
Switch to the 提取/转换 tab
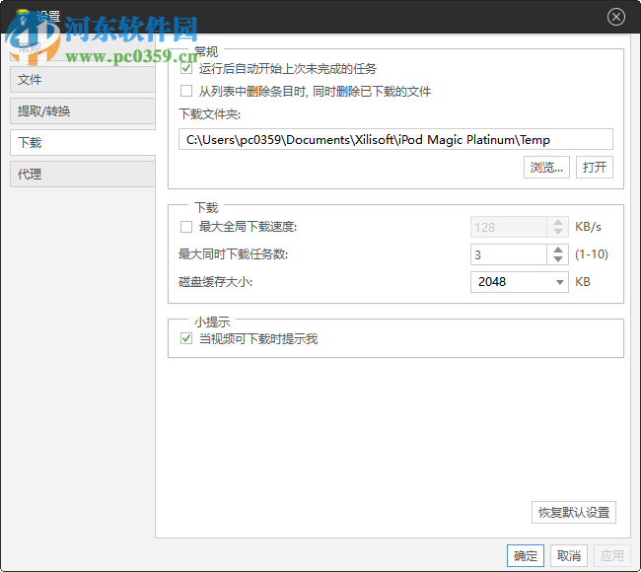point(83,110)
